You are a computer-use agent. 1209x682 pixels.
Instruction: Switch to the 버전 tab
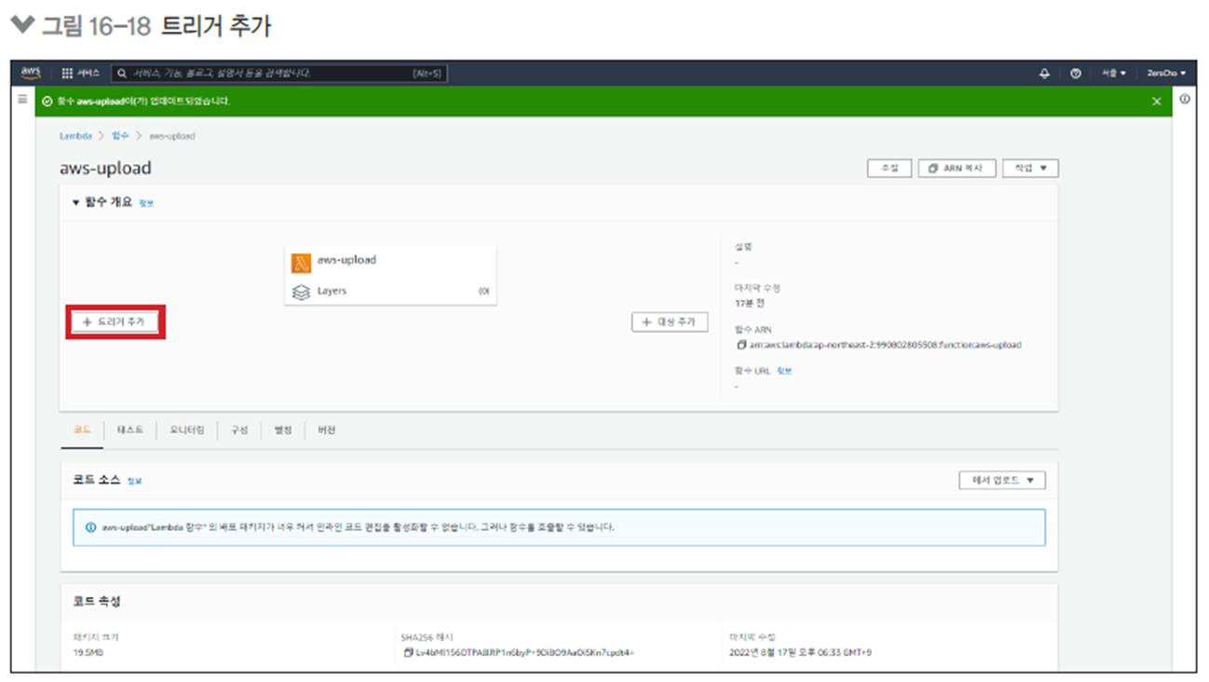[x=326, y=430]
